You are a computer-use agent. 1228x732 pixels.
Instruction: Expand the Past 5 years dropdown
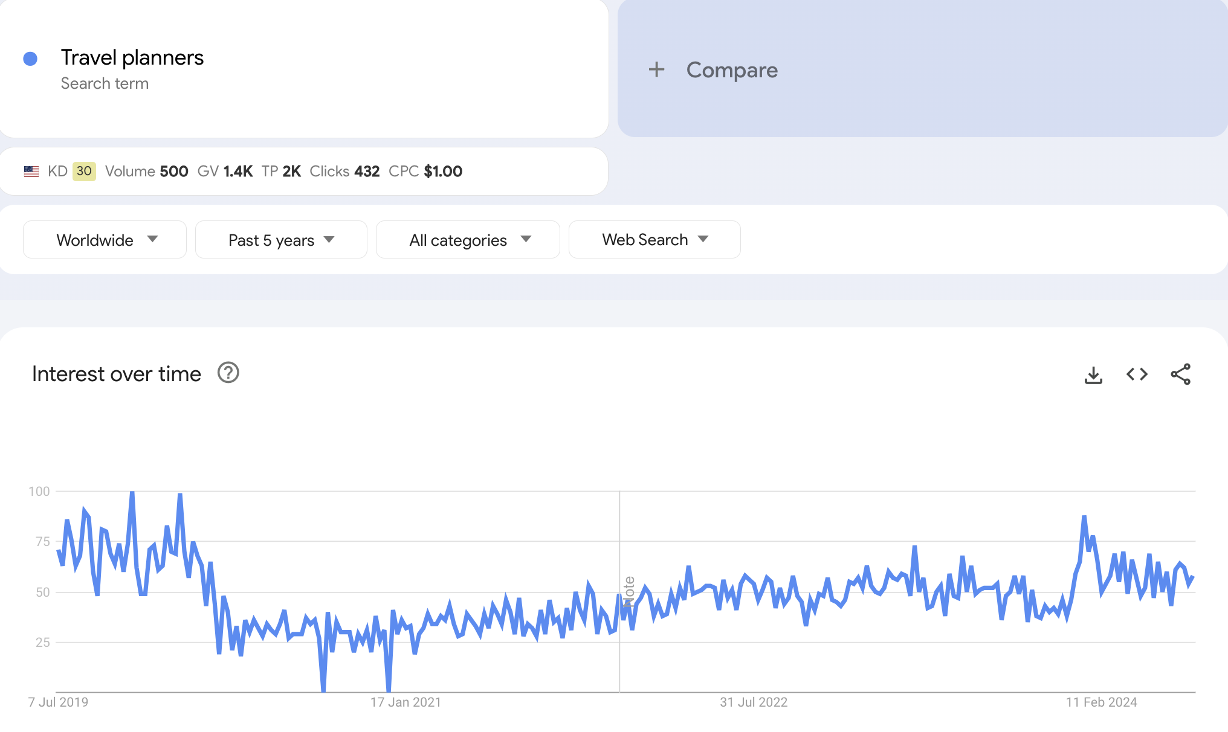pos(281,240)
